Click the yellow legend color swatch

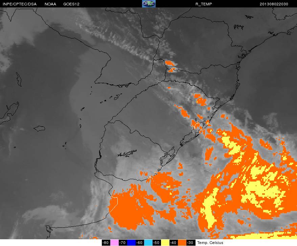165,243
